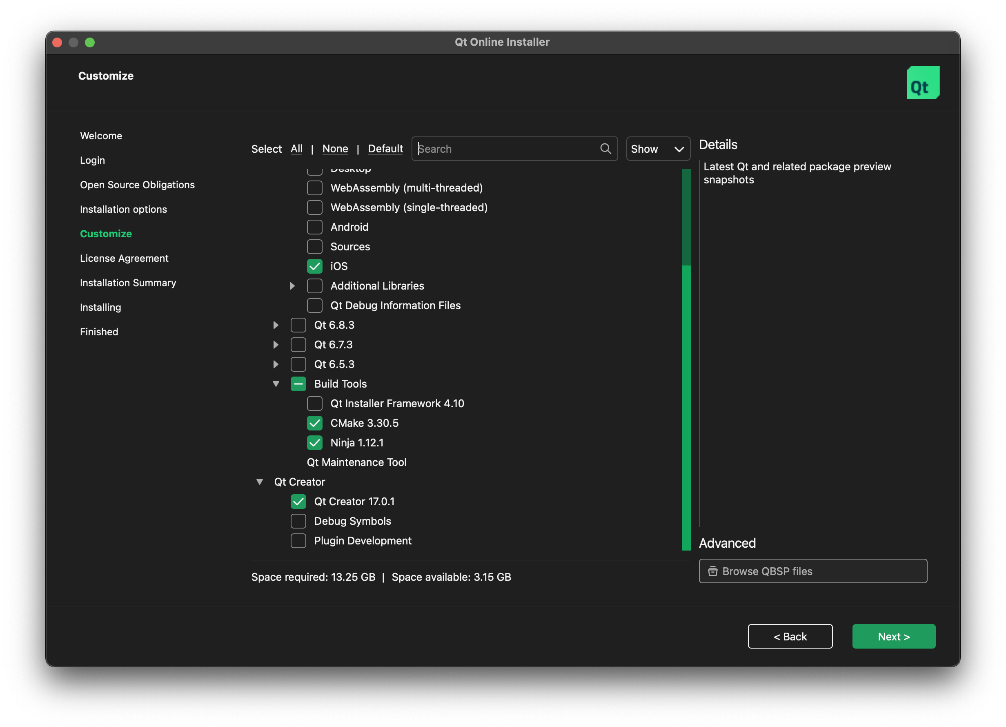Check the WebAssembly (multi-threaded) checkbox

(314, 188)
